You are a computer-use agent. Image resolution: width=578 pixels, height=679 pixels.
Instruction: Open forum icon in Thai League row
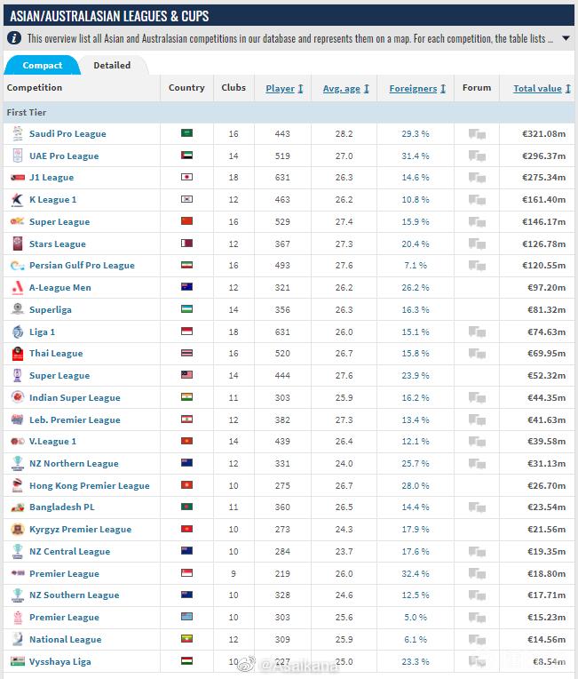[477, 354]
